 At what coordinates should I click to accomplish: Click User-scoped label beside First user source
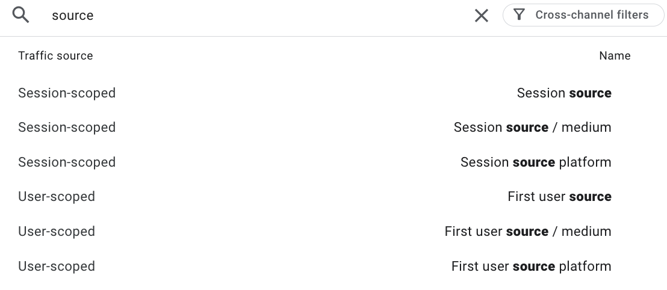[57, 197]
